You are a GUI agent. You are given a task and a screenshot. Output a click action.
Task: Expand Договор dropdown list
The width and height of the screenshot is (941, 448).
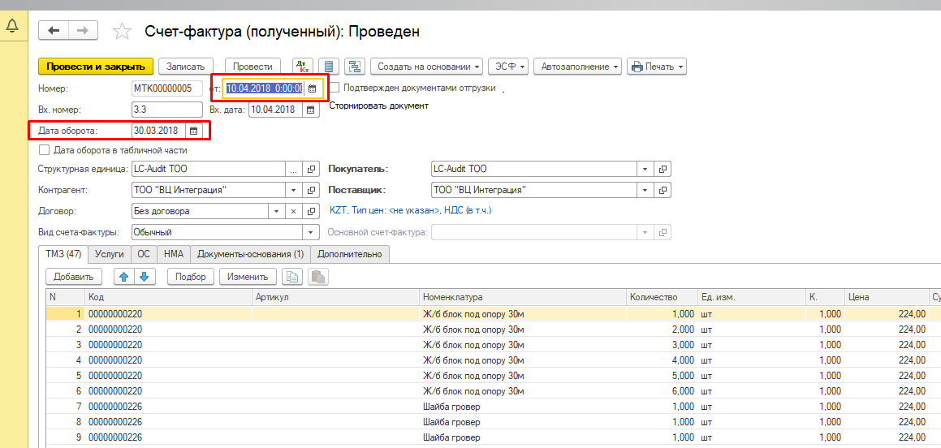point(277,211)
